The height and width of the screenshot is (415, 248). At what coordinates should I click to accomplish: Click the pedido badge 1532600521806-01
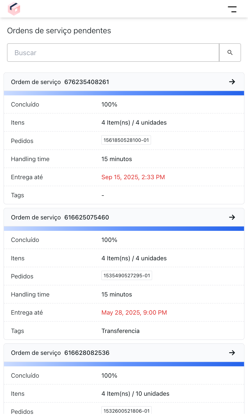point(127,410)
